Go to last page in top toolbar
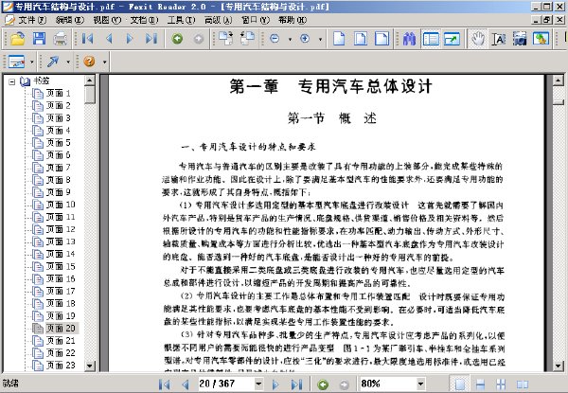Viewport: 568px width, 393px height. pyautogui.click(x=151, y=39)
